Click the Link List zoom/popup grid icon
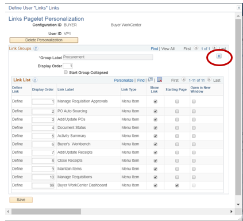Image resolution: width=243 pixels, height=221 pixels. pos(151,79)
